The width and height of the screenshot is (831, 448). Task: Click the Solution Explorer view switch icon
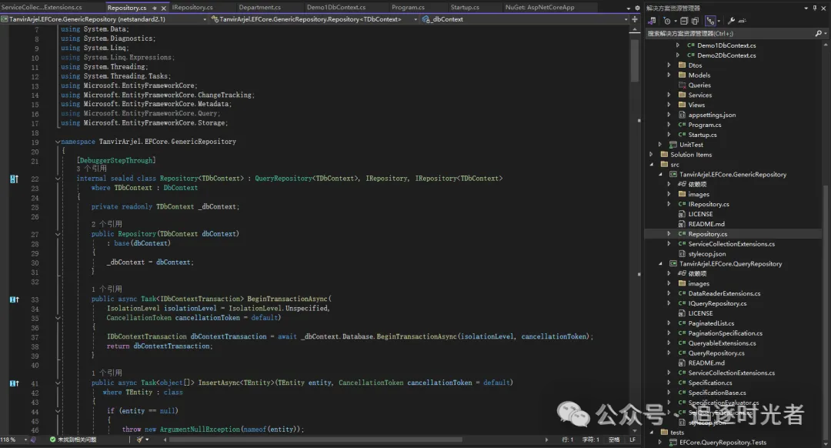click(x=652, y=21)
